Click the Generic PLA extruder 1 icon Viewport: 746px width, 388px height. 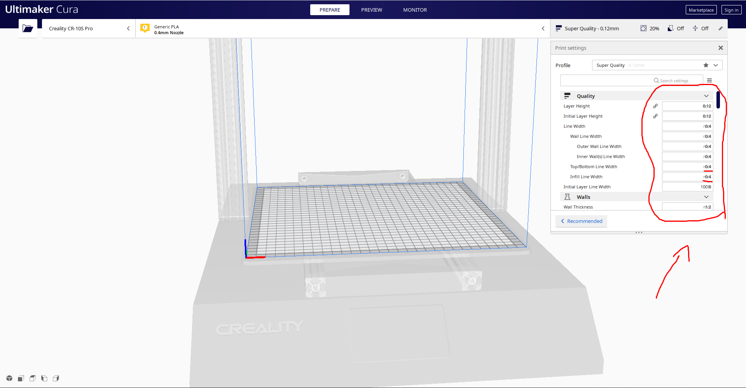pyautogui.click(x=145, y=28)
